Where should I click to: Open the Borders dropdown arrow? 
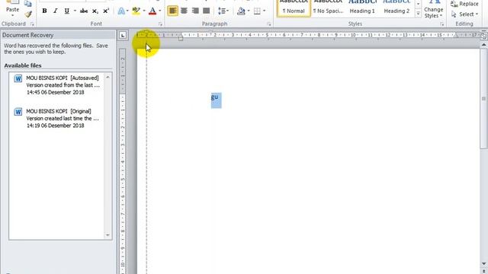coord(265,11)
